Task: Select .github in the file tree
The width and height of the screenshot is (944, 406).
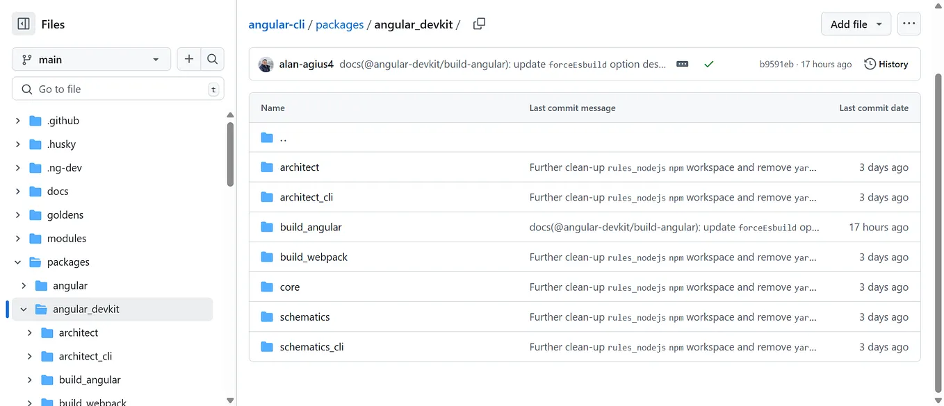Action: (x=63, y=121)
